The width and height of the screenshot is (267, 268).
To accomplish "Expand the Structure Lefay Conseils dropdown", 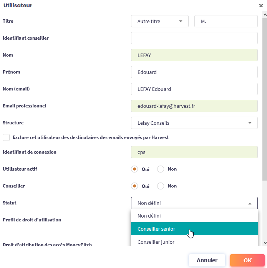I will pos(194,123).
